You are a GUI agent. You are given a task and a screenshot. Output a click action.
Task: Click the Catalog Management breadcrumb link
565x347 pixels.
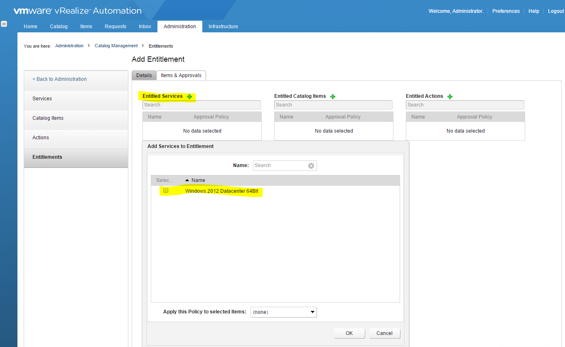pyautogui.click(x=116, y=46)
